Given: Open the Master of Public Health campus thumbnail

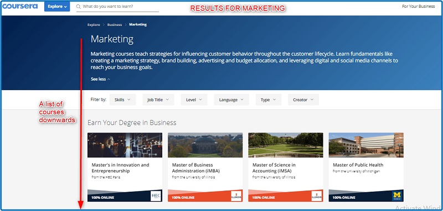Looking at the screenshot, I should point(366,145).
